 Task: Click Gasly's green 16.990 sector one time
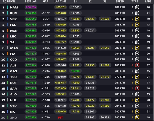click(x=75, y=71)
